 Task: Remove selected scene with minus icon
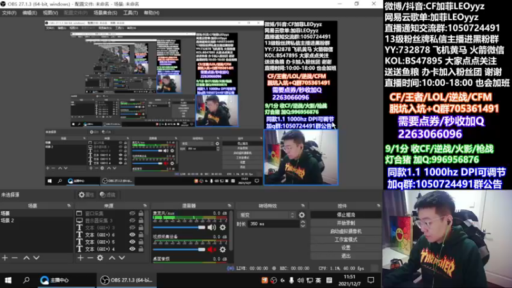[x=15, y=258]
